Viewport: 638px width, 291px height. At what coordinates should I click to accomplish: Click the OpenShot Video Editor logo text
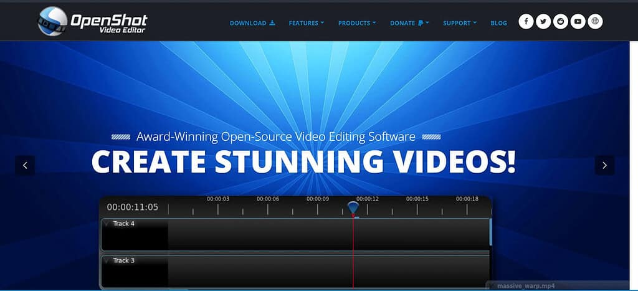coord(108,24)
